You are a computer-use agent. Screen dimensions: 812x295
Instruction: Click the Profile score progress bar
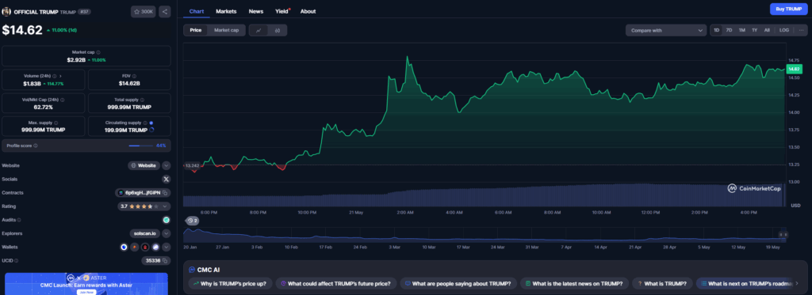point(141,146)
